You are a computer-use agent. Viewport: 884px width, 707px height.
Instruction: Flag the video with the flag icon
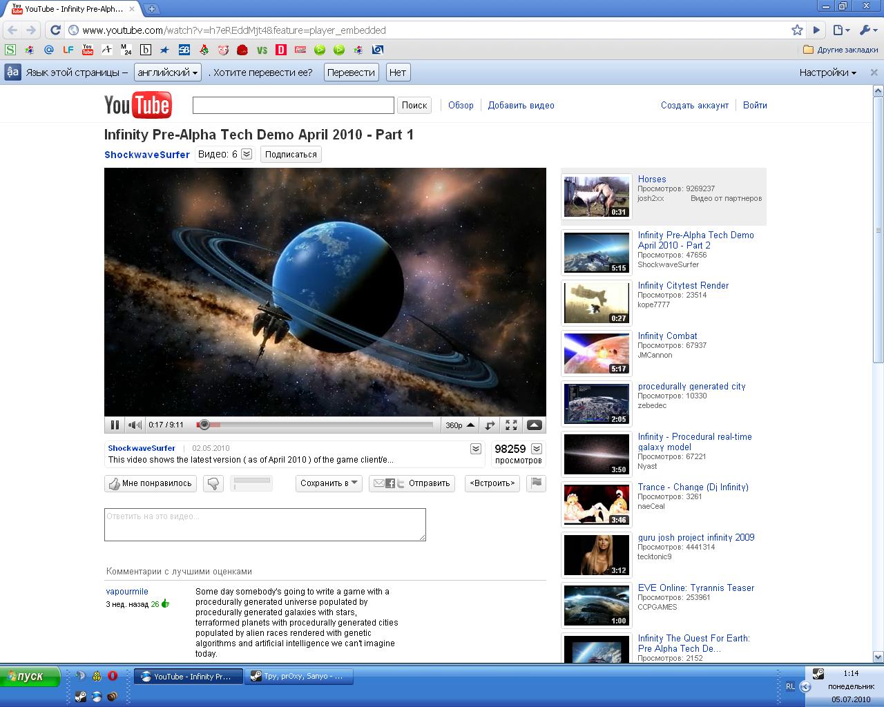coord(536,483)
